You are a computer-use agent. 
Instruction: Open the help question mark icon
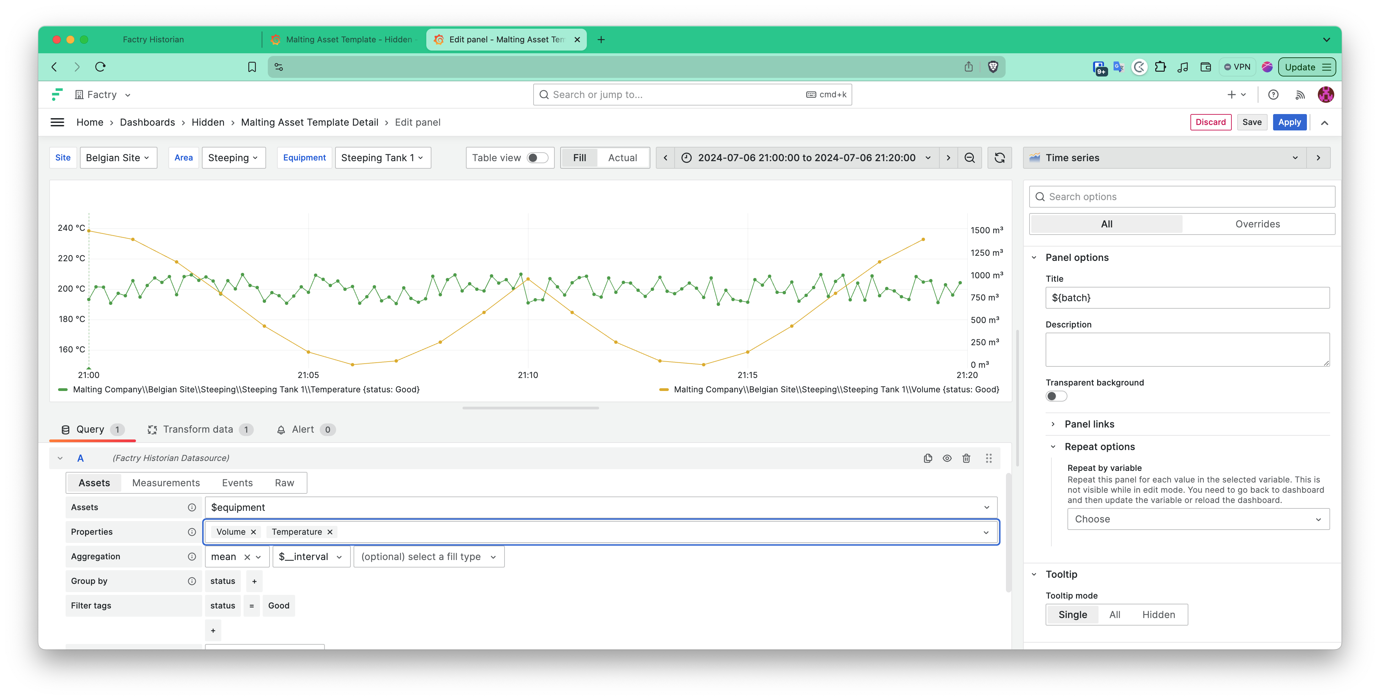click(1273, 94)
